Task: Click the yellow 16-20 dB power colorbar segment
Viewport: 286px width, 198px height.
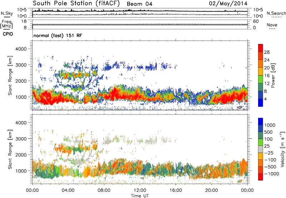Action: 261,71
